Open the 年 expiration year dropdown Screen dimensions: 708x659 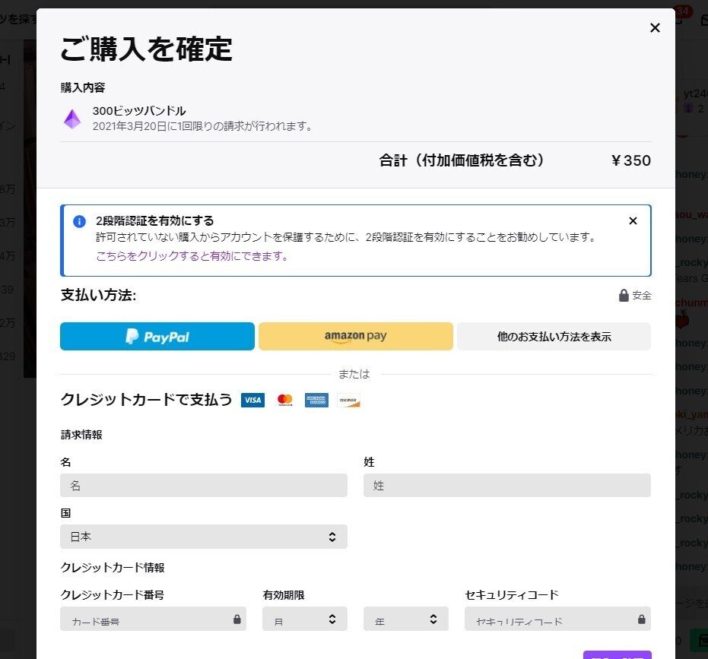point(405,619)
